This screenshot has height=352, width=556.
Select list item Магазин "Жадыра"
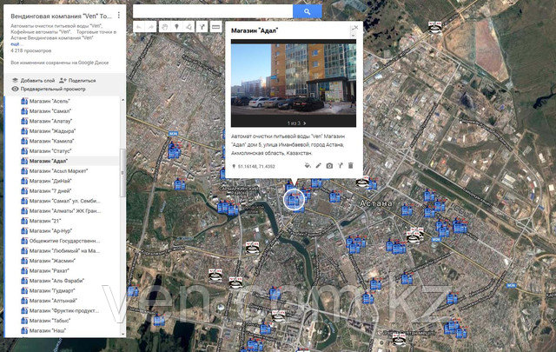click(52, 131)
